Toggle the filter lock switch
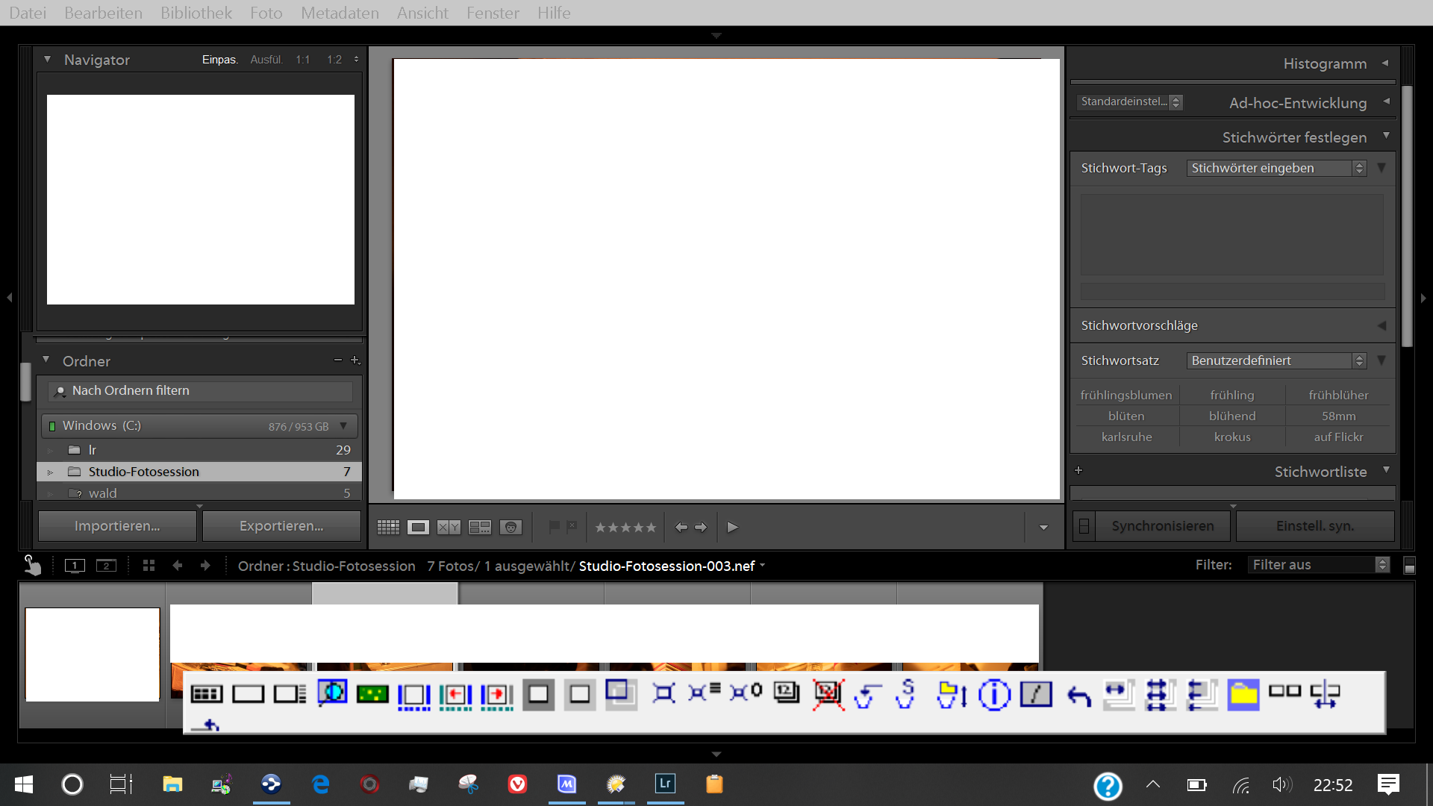This screenshot has height=806, width=1433. 1409,566
